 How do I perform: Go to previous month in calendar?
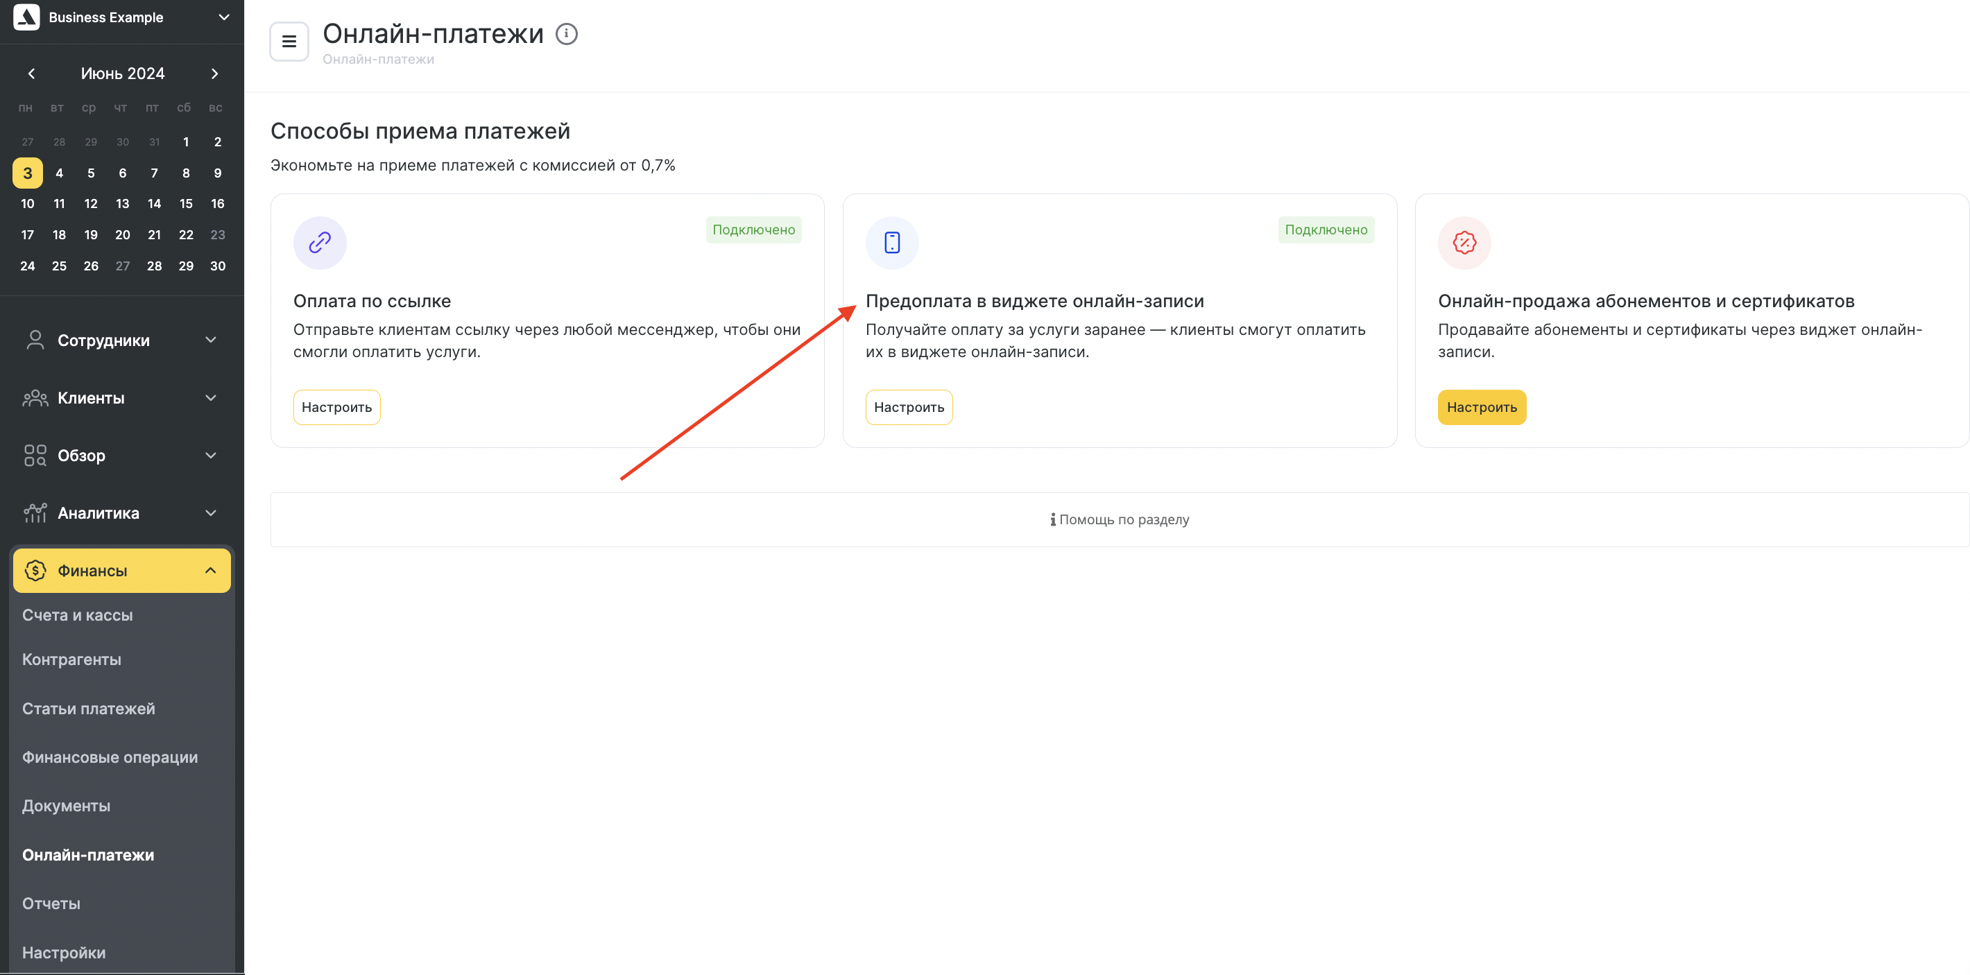(x=31, y=74)
